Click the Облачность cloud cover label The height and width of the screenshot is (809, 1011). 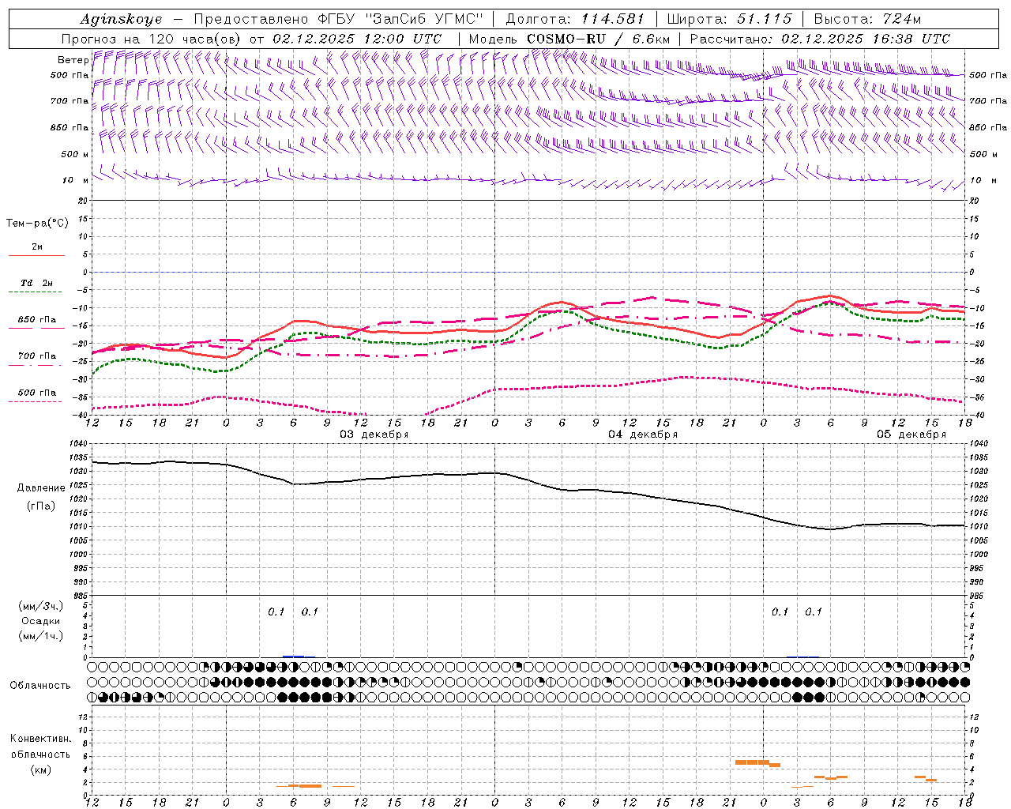coord(40,685)
